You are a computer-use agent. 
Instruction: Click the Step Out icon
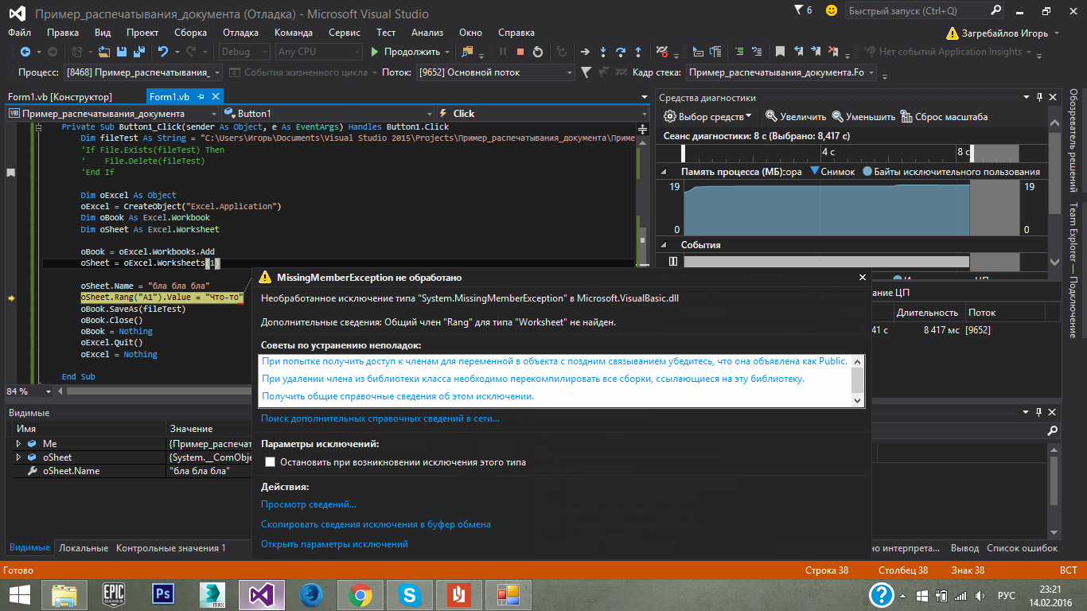click(638, 52)
